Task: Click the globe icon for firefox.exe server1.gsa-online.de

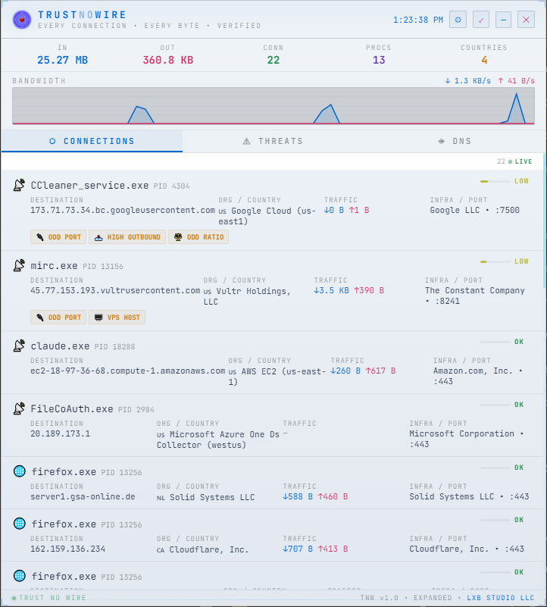Action: [x=20, y=471]
